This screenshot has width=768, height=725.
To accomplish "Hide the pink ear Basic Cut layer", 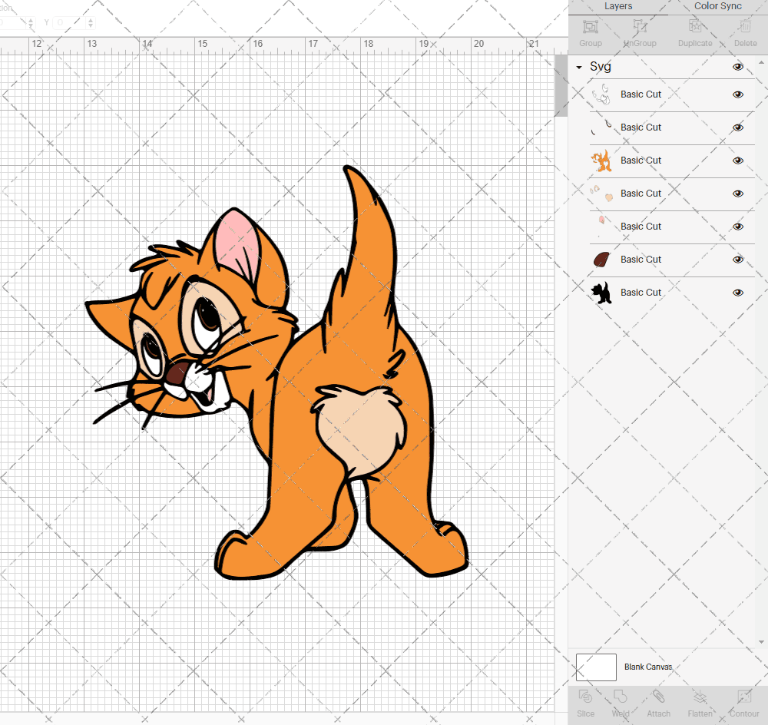I will (737, 227).
